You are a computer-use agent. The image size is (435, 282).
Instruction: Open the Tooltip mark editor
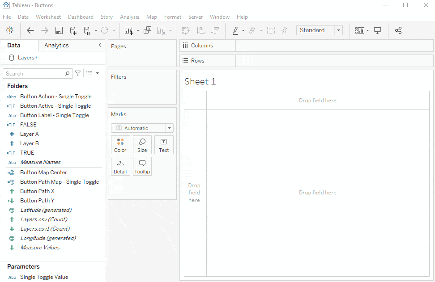click(x=142, y=166)
